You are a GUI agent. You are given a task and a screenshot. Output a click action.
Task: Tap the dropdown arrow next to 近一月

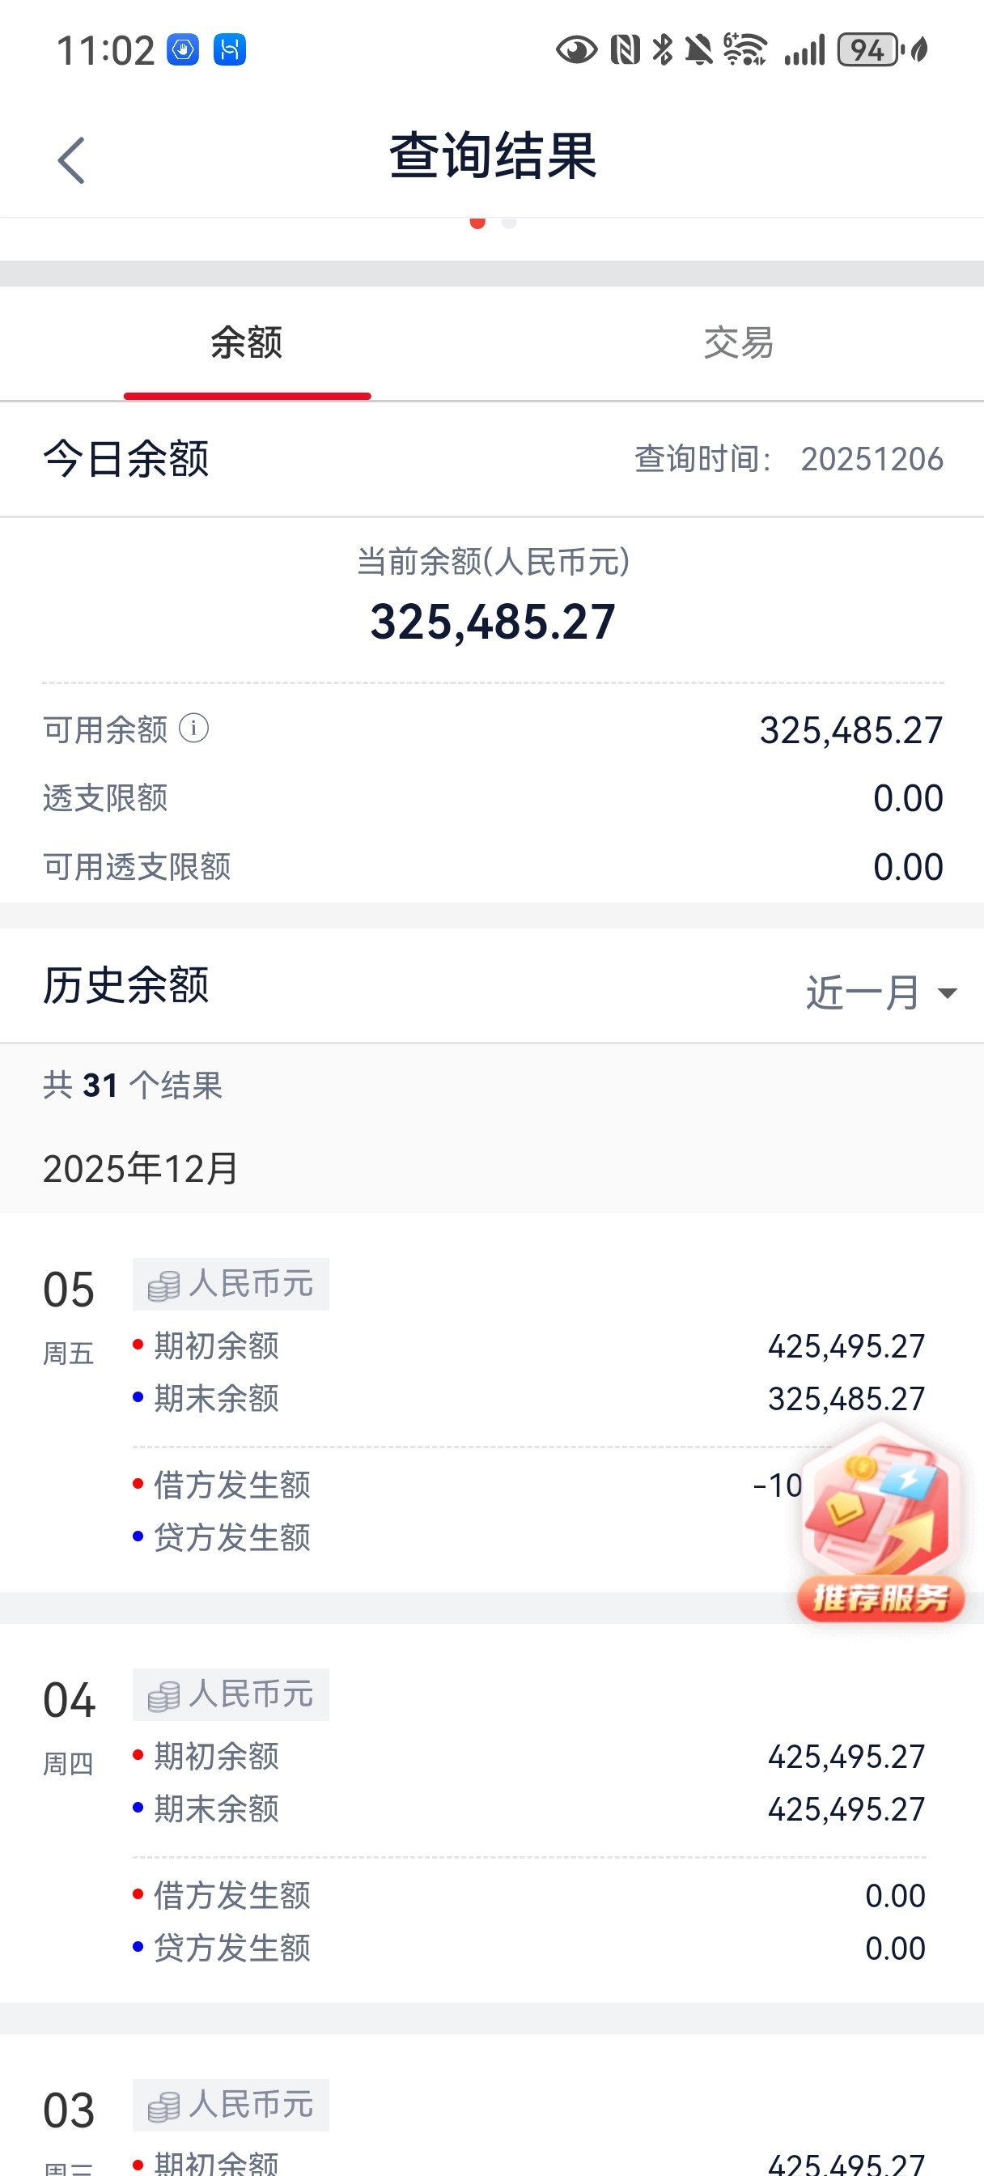(948, 993)
